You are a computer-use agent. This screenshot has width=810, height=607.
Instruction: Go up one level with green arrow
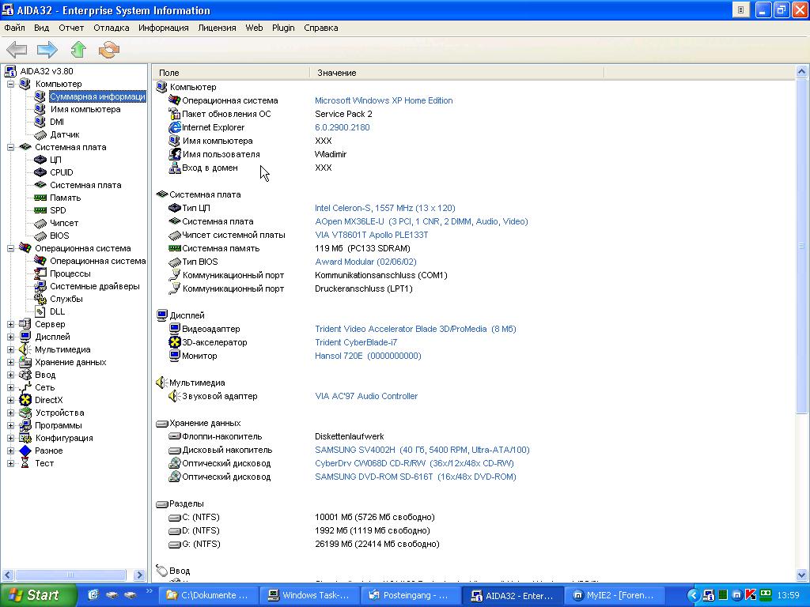78,50
